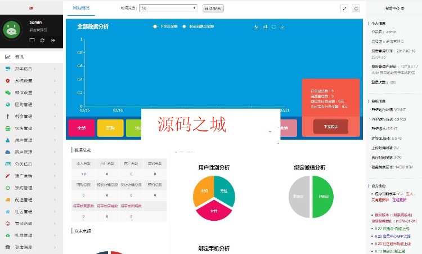
Task: Select the yellow 团购 category button
Action: (x=110, y=128)
